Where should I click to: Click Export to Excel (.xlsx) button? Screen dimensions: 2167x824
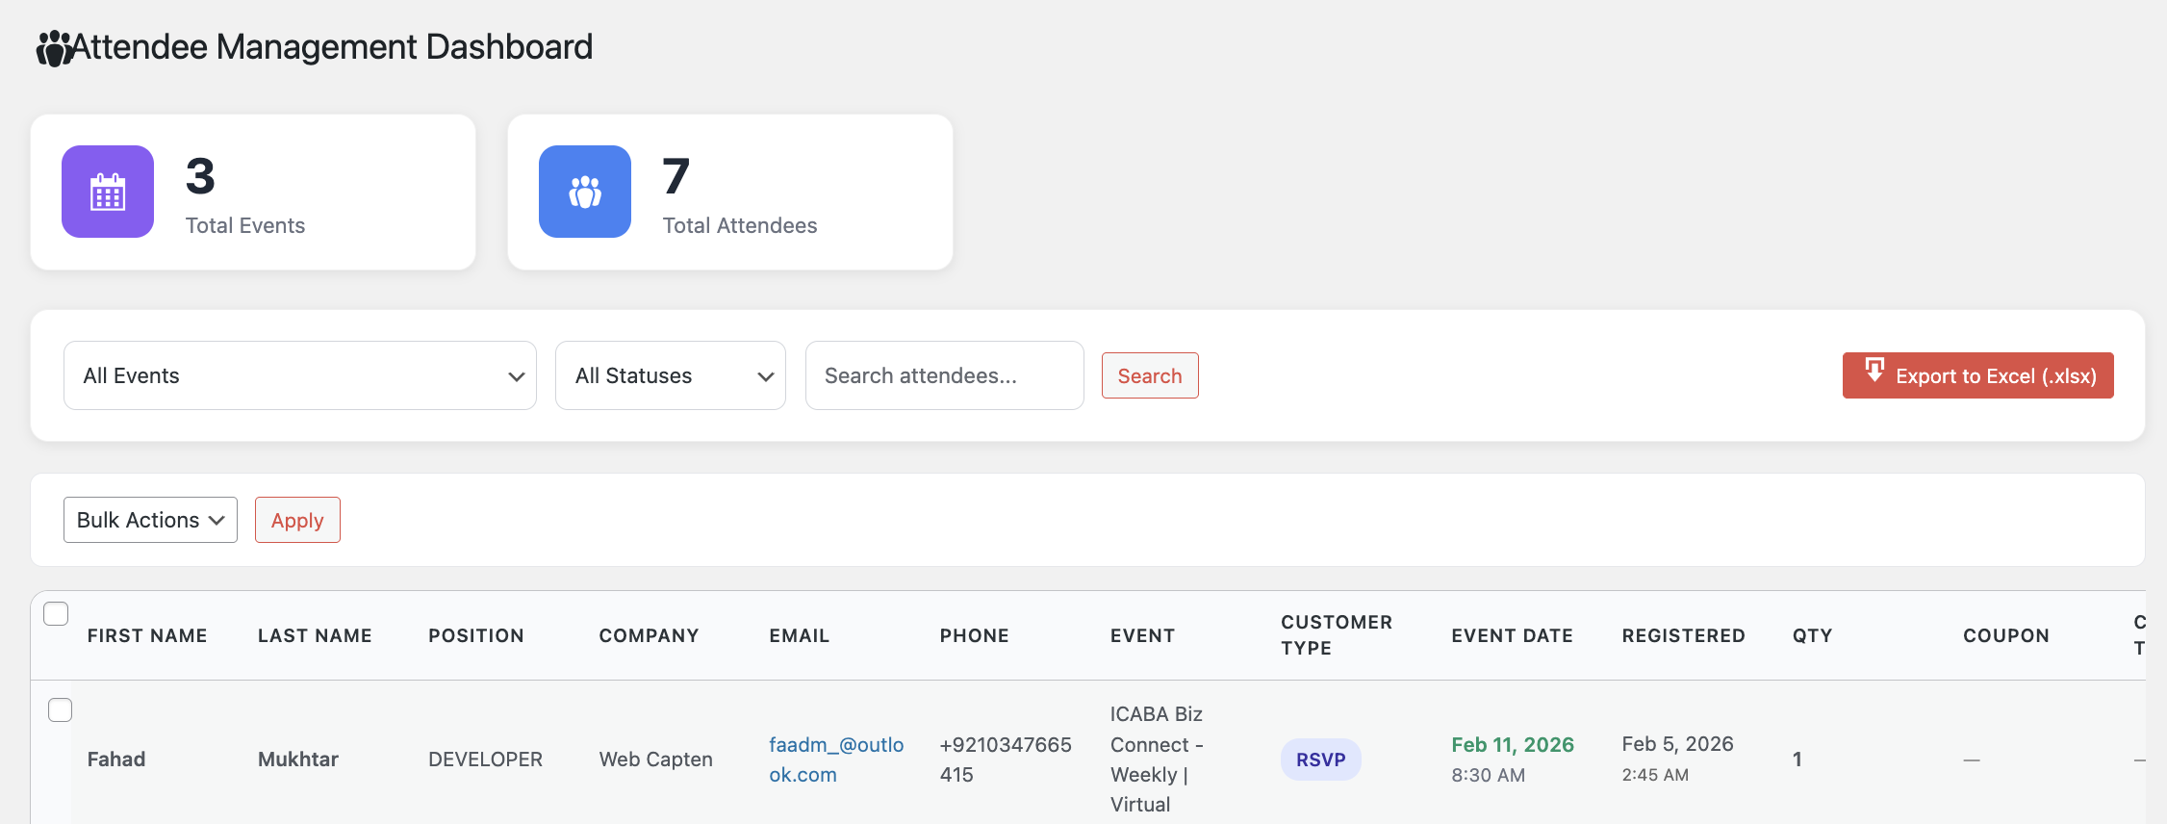pyautogui.click(x=1977, y=375)
